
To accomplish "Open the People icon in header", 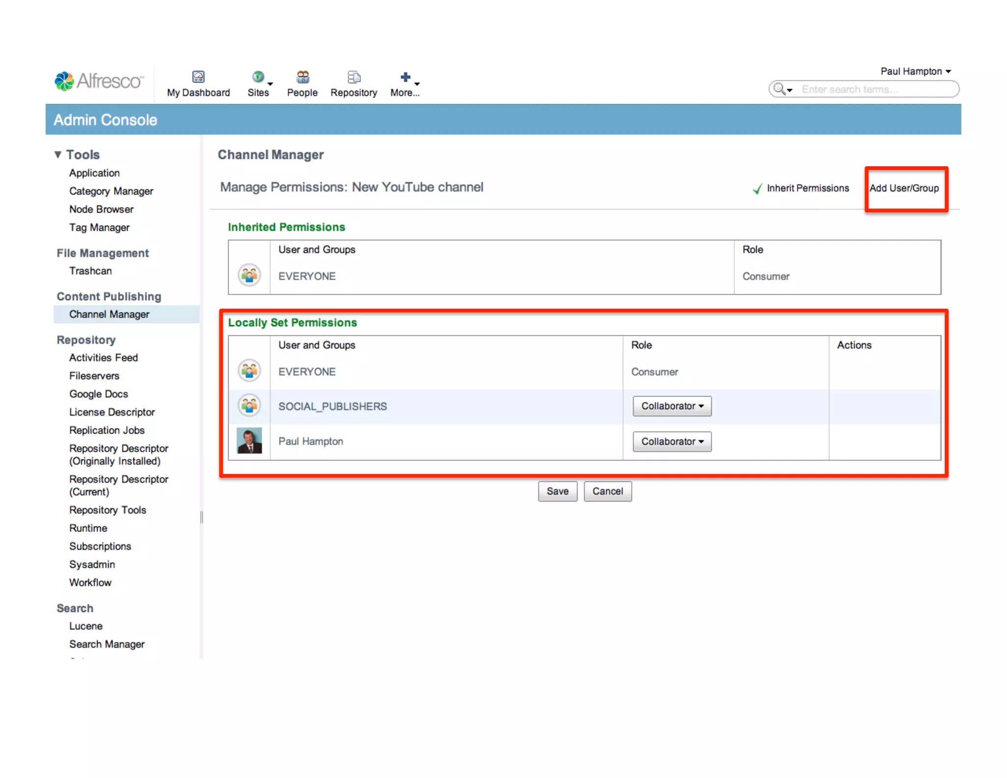I will tap(302, 77).
